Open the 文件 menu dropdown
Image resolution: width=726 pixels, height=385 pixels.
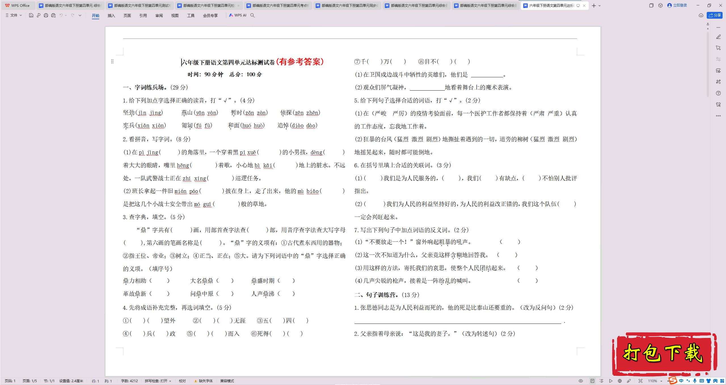(14, 15)
